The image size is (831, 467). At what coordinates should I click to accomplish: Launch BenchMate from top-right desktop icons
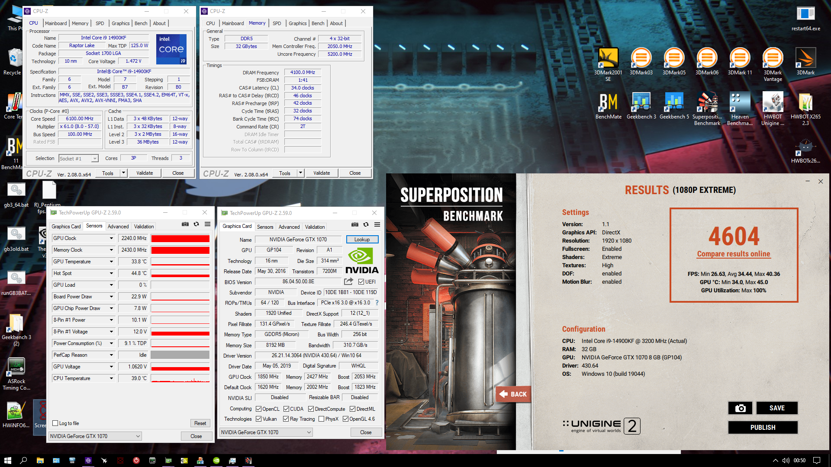click(x=608, y=106)
